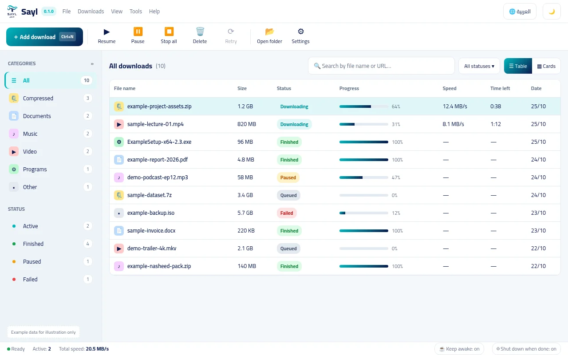Click the Delete trash can icon
This screenshot has height=355, width=568.
200,32
